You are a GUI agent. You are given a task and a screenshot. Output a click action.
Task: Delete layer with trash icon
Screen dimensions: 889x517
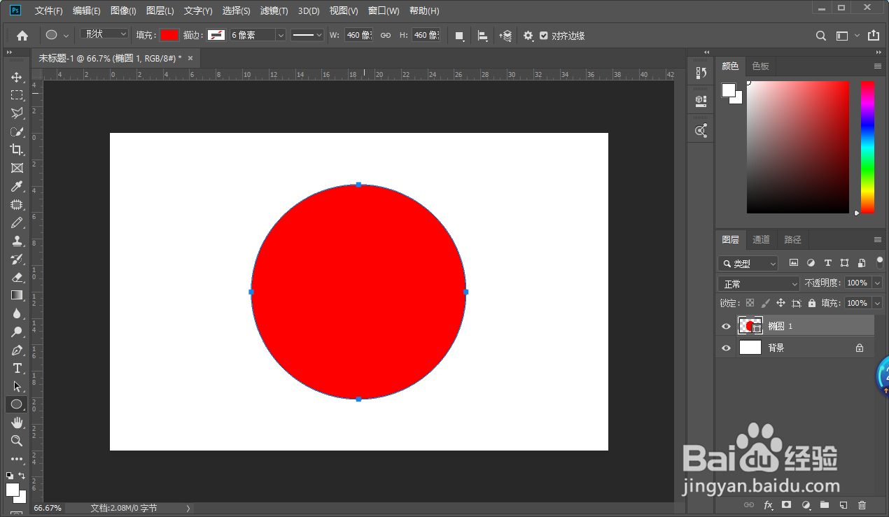click(862, 504)
